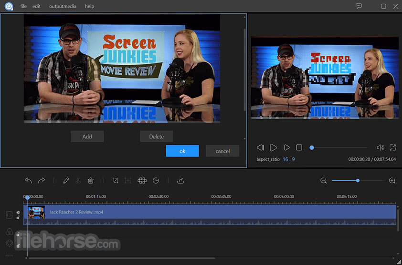Confirm with the ok button
Screen dimensions: 402x265
click(x=182, y=151)
